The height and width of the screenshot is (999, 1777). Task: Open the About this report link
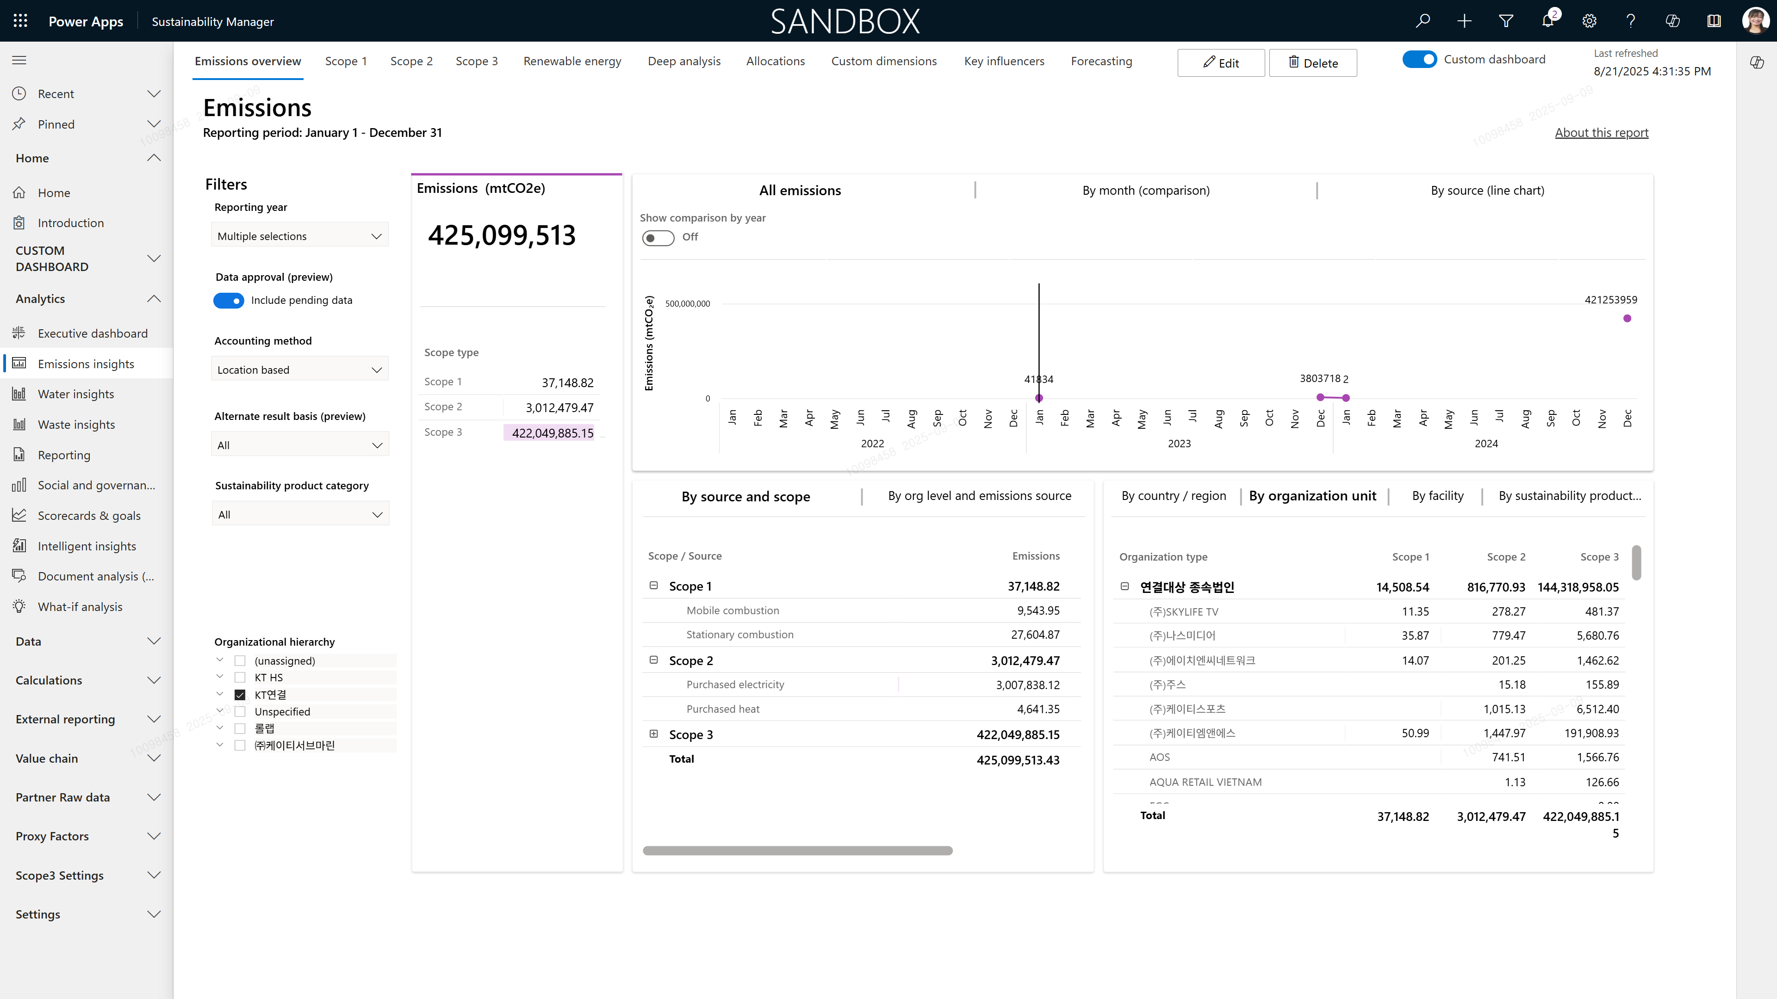click(1601, 132)
